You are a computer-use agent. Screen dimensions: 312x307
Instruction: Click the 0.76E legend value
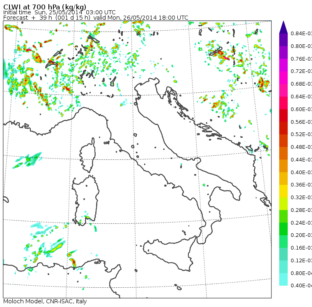click(x=301, y=59)
